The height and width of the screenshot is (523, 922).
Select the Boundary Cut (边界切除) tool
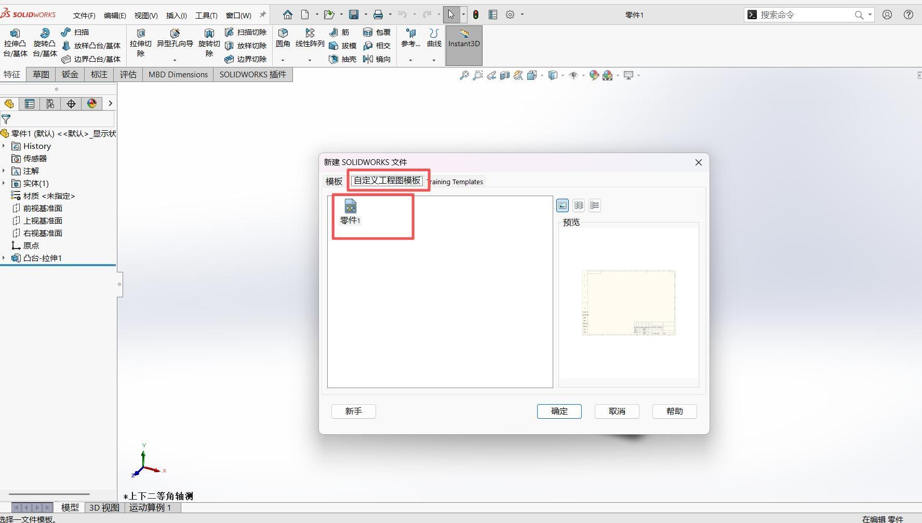[246, 59]
